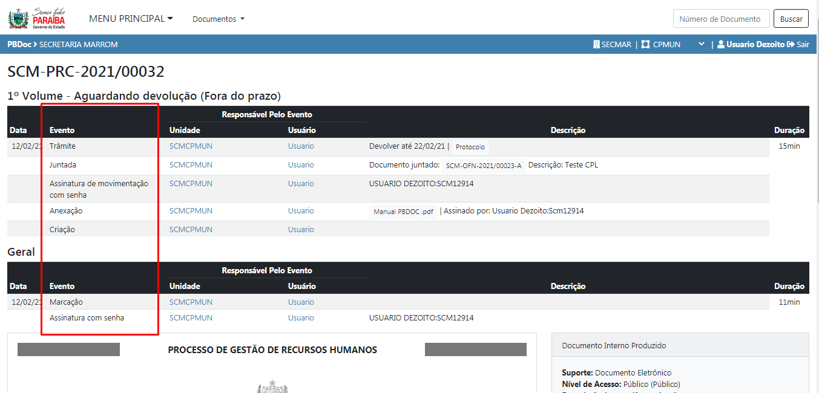Image resolution: width=819 pixels, height=393 pixels.
Task: Open the Protocolo tag in Trâmite row
Action: [470, 147]
